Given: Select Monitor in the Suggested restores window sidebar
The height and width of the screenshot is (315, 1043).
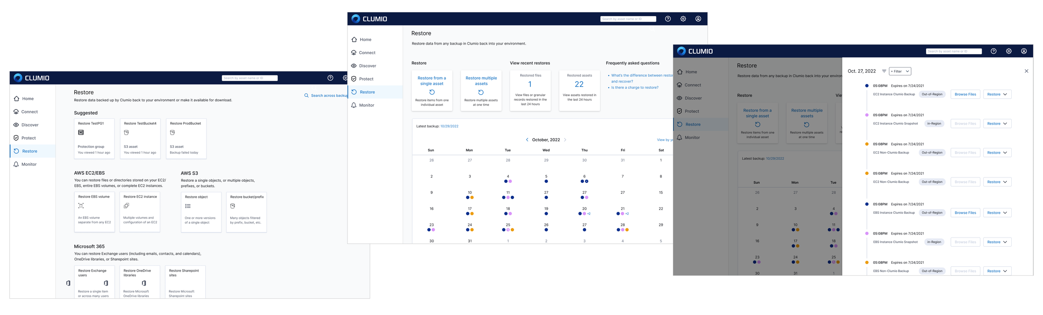Looking at the screenshot, I should (x=29, y=165).
